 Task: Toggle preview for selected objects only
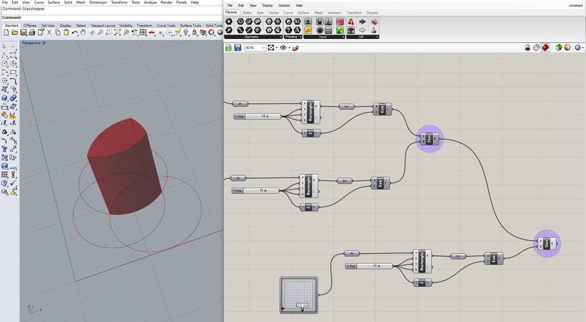click(x=559, y=47)
